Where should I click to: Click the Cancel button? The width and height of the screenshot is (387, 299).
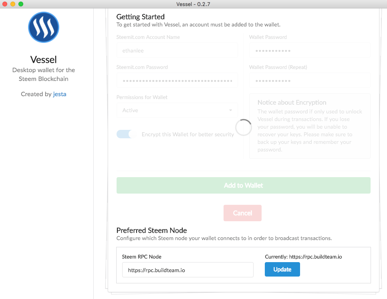242,213
